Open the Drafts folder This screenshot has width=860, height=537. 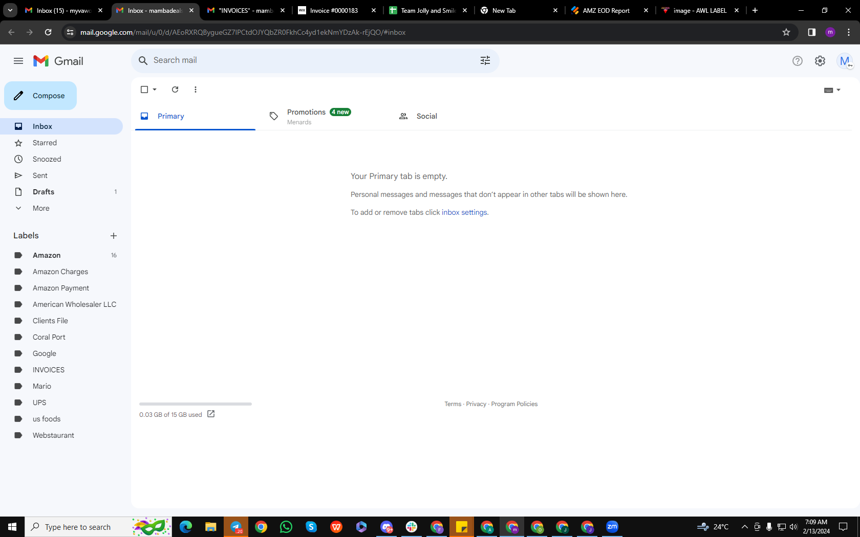(61, 192)
